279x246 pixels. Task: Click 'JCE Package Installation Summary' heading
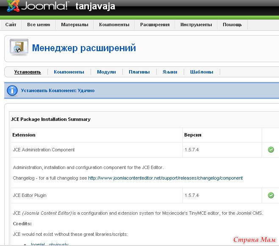click(x=51, y=119)
